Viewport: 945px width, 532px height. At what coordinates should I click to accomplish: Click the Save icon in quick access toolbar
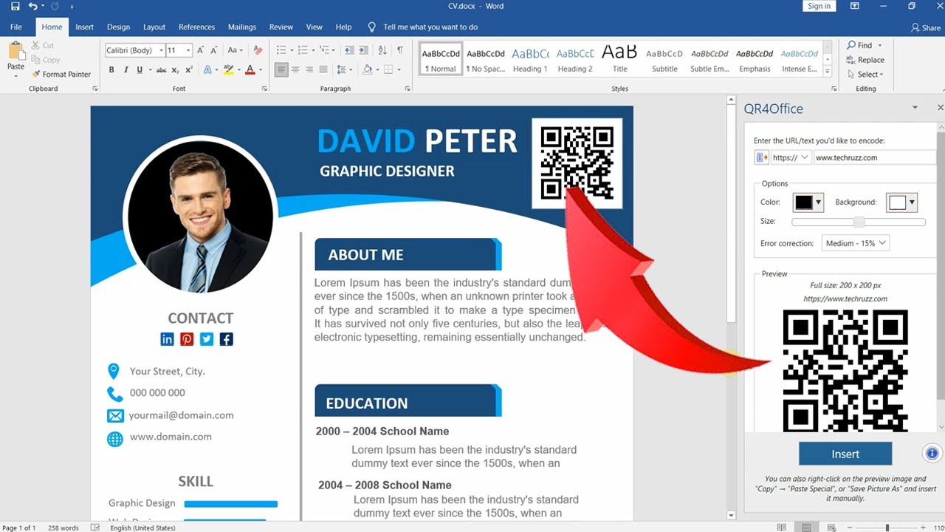(16, 7)
